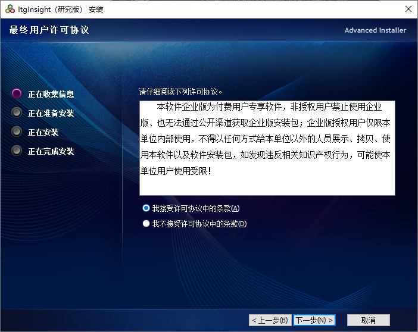The width and height of the screenshot is (418, 332).
Task: Click the 正在安装 step label
Action: [x=43, y=132]
